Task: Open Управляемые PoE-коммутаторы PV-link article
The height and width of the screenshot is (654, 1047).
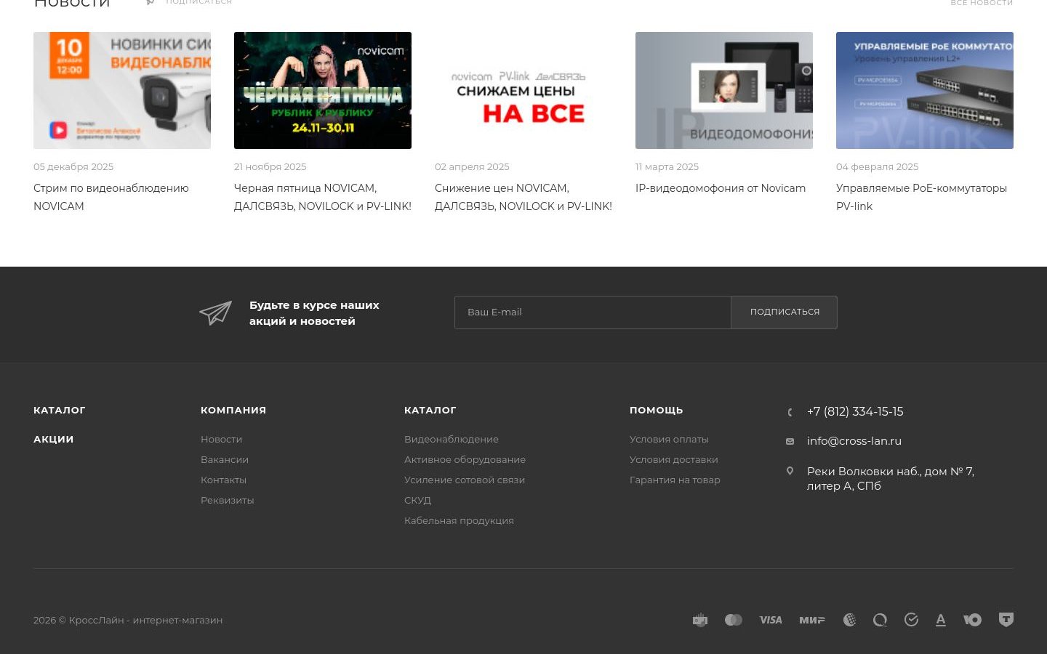Action: (x=921, y=197)
